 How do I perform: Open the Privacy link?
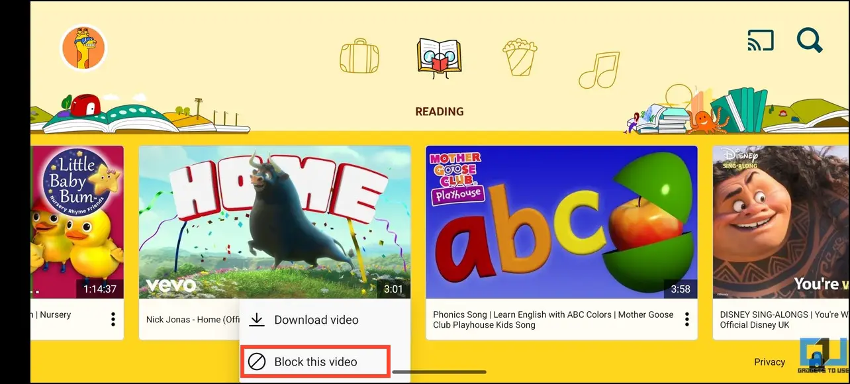pos(770,362)
